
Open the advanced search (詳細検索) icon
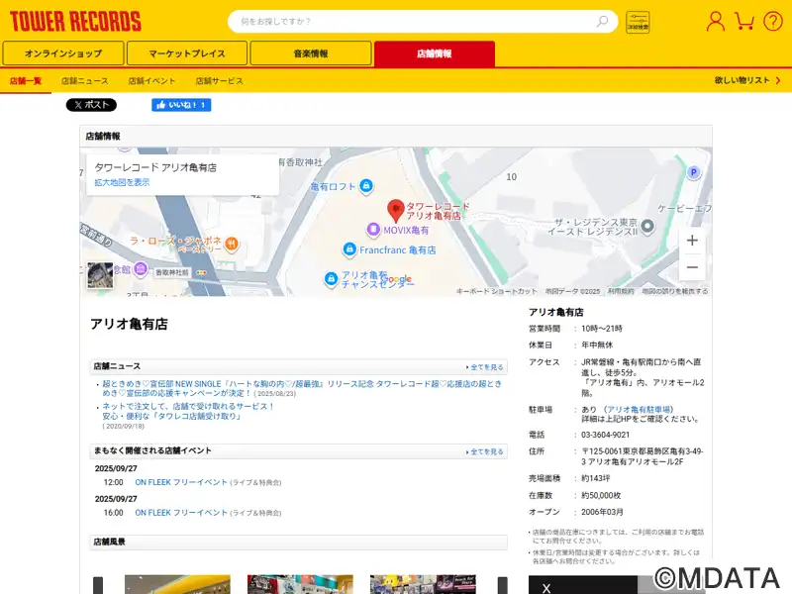(x=638, y=22)
